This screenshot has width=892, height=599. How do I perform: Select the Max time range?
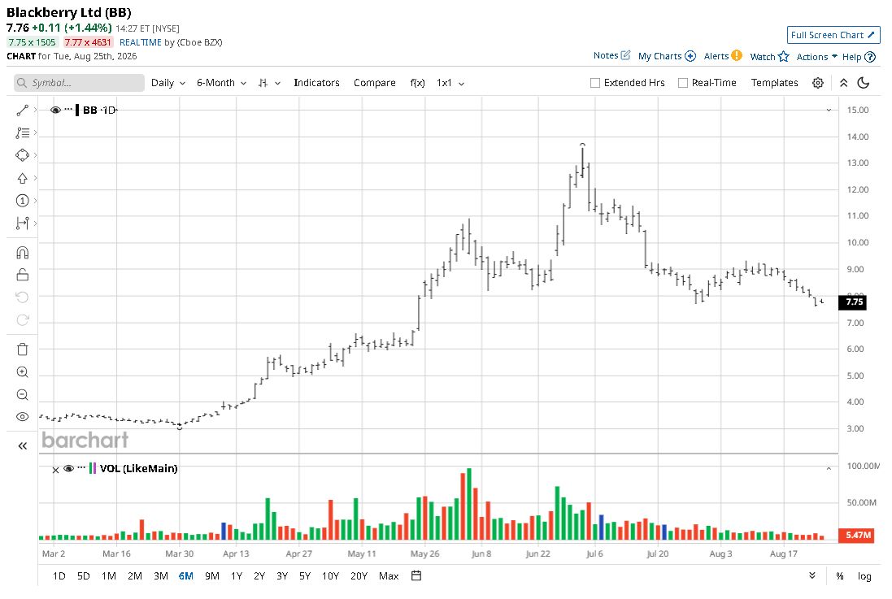(x=389, y=576)
